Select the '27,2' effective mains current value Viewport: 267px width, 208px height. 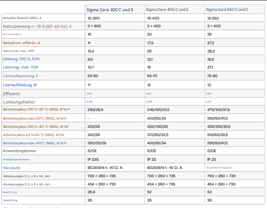pos(210,43)
